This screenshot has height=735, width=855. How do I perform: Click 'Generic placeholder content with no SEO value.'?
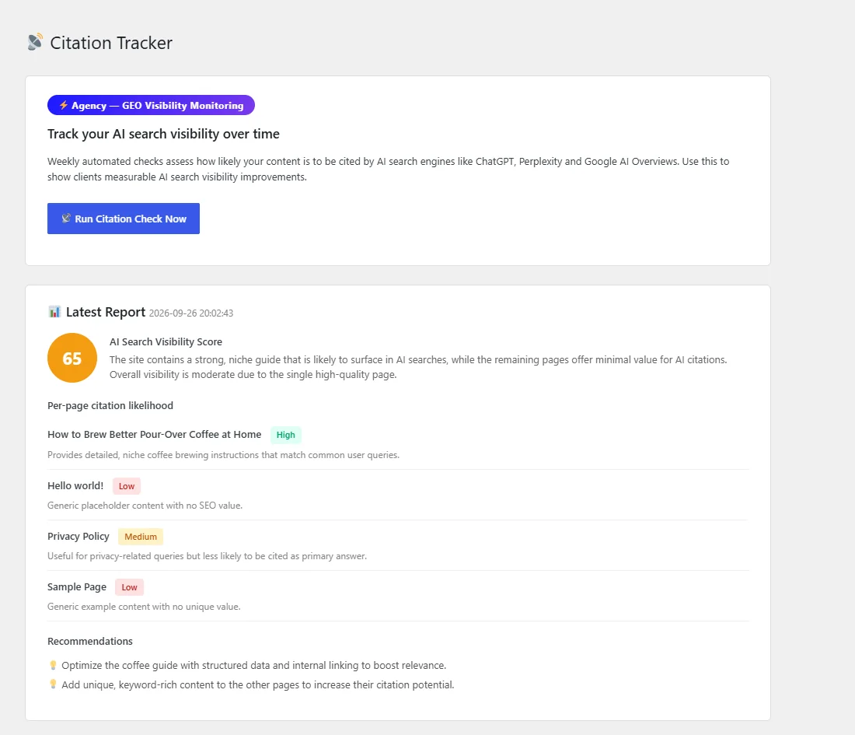coord(145,506)
